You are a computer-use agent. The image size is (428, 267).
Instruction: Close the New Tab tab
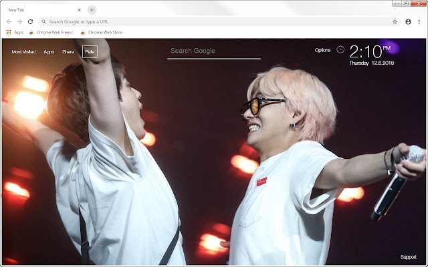tap(79, 10)
